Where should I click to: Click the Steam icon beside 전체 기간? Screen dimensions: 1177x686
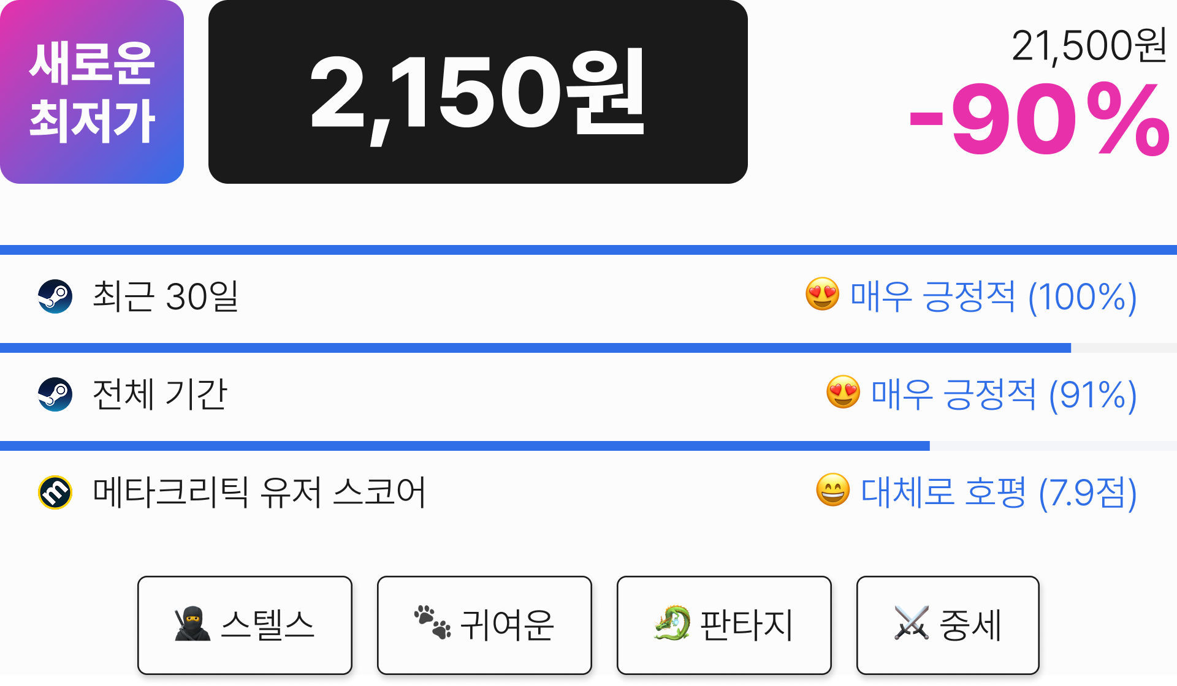pyautogui.click(x=55, y=394)
